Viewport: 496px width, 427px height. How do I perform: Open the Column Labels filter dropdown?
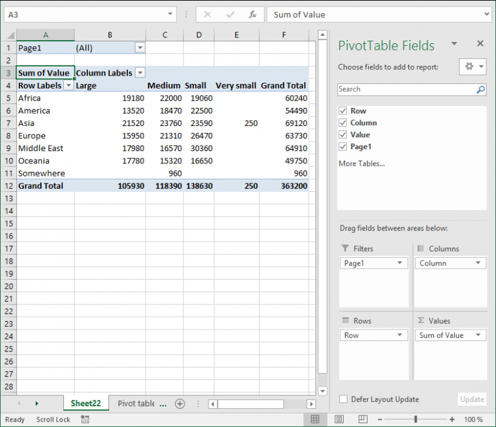tap(140, 73)
